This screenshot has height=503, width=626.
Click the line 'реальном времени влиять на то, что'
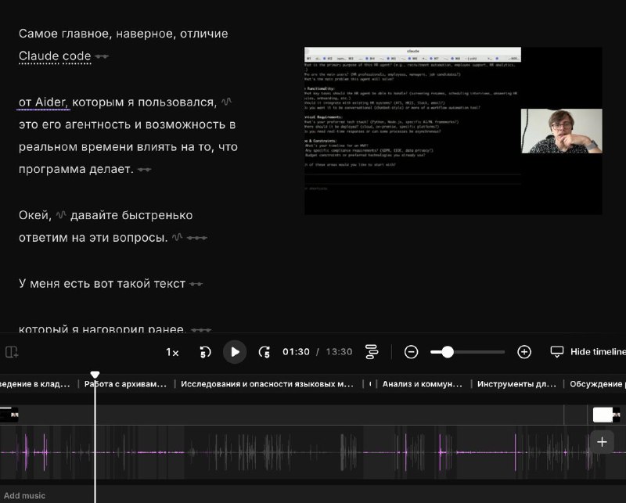[x=128, y=147]
